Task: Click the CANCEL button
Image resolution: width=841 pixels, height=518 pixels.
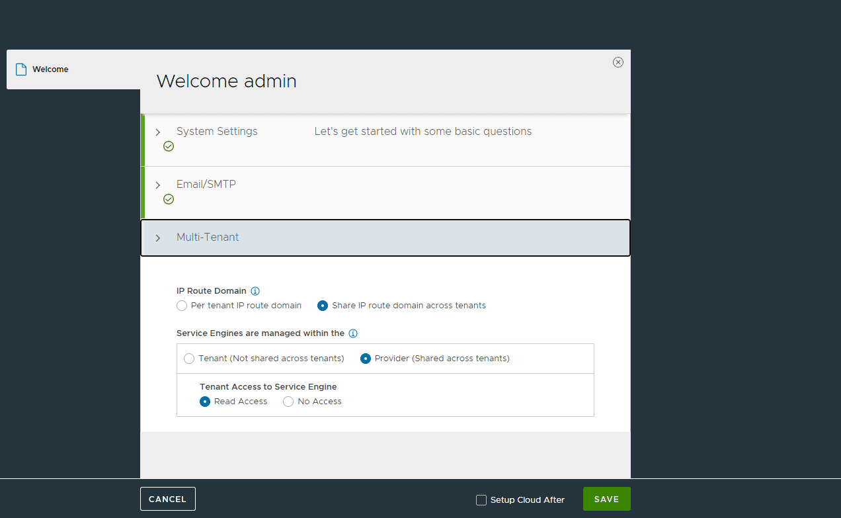Action: pyautogui.click(x=167, y=499)
